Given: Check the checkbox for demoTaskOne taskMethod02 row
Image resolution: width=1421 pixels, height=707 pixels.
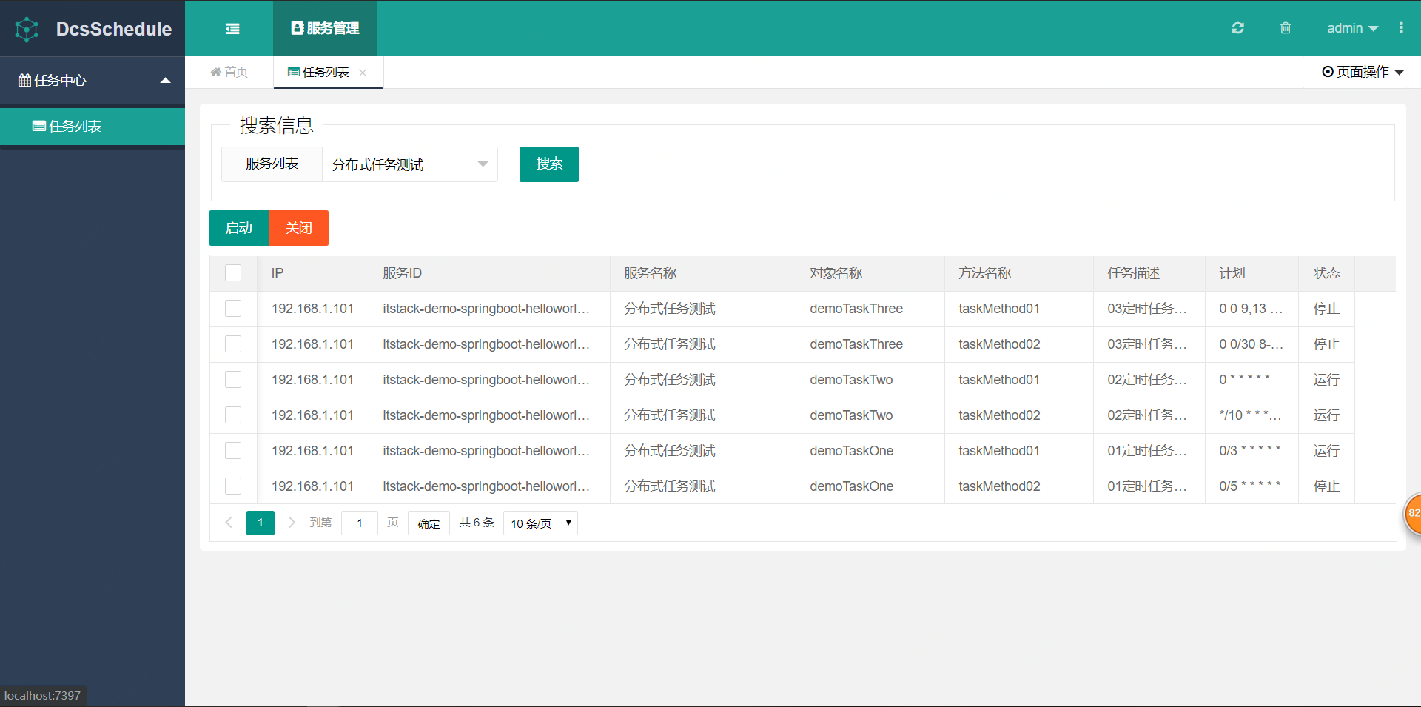Looking at the screenshot, I should pos(233,486).
